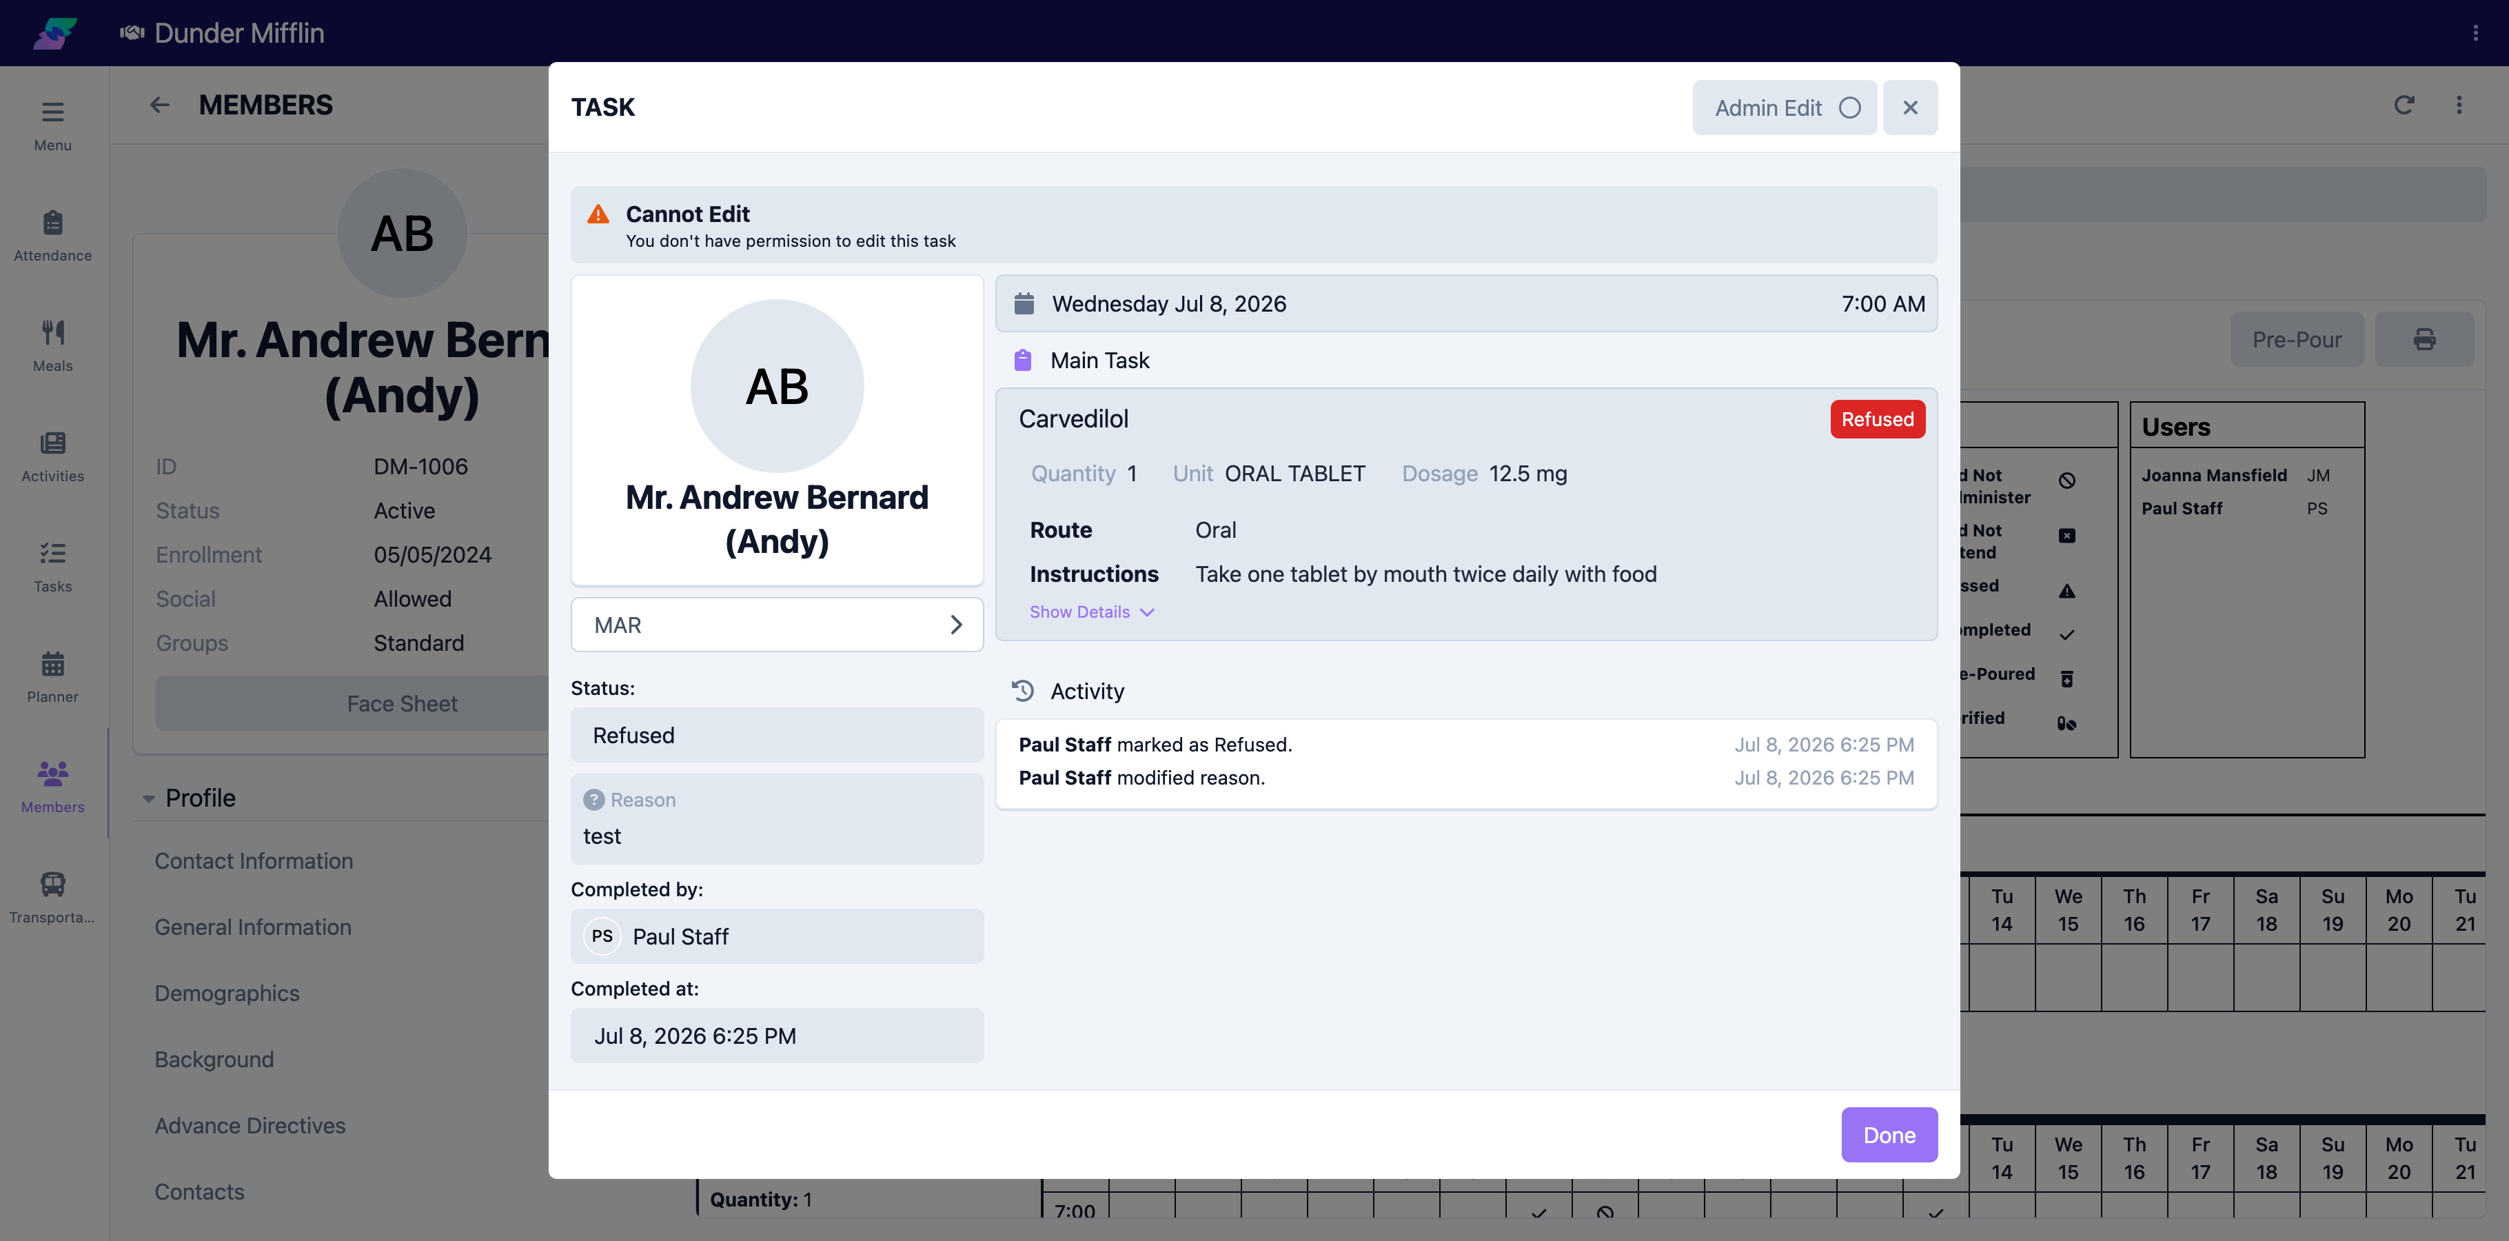Open Tasks in the sidebar
Image resolution: width=2509 pixels, height=1241 pixels.
coord(52,567)
